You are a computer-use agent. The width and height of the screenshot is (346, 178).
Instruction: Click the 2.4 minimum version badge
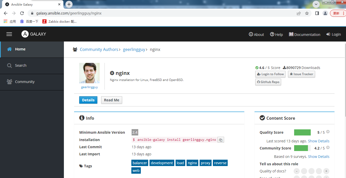pyautogui.click(x=135, y=132)
